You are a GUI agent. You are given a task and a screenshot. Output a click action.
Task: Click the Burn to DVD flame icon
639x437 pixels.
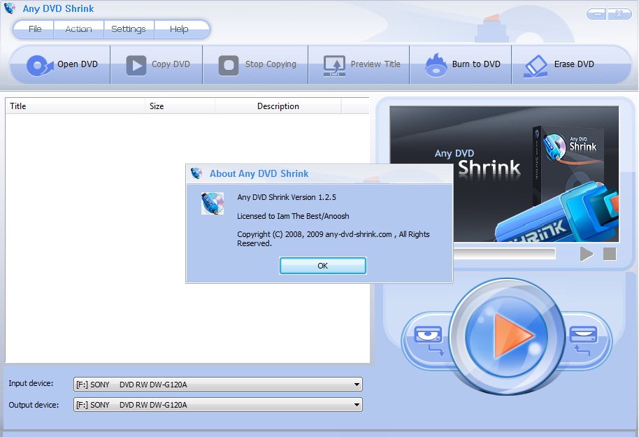[x=436, y=65]
